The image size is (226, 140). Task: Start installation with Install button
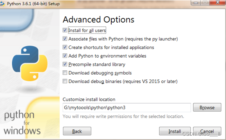(x=175, y=131)
